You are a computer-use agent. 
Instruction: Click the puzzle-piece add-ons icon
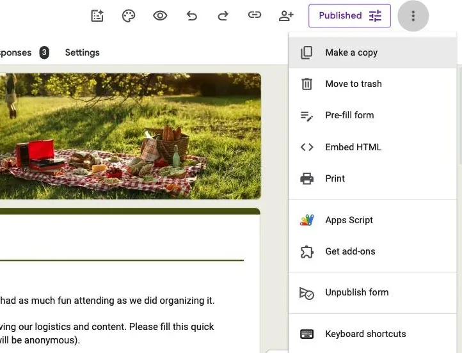click(x=307, y=252)
